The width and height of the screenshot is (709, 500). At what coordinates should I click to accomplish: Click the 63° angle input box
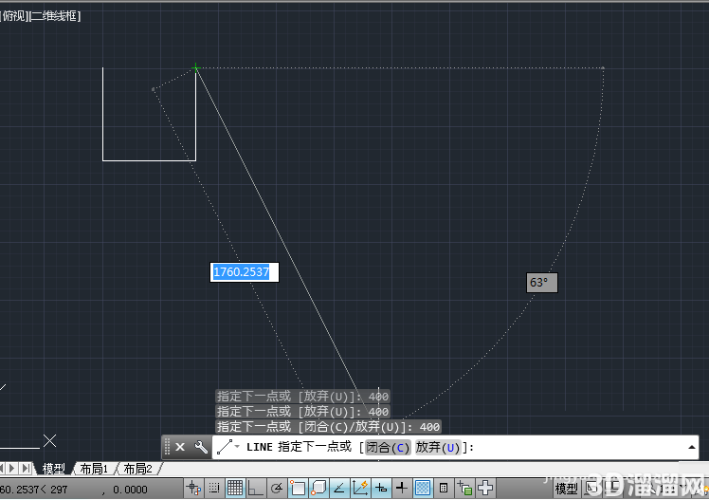click(541, 283)
